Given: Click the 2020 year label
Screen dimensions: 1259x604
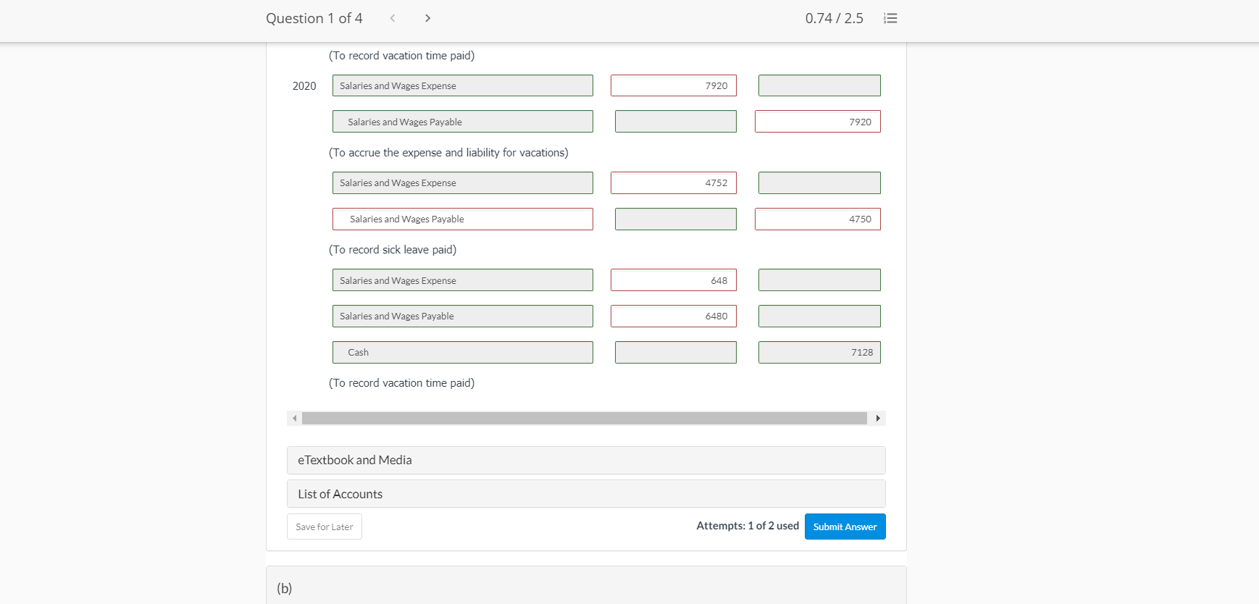Looking at the screenshot, I should coord(304,86).
